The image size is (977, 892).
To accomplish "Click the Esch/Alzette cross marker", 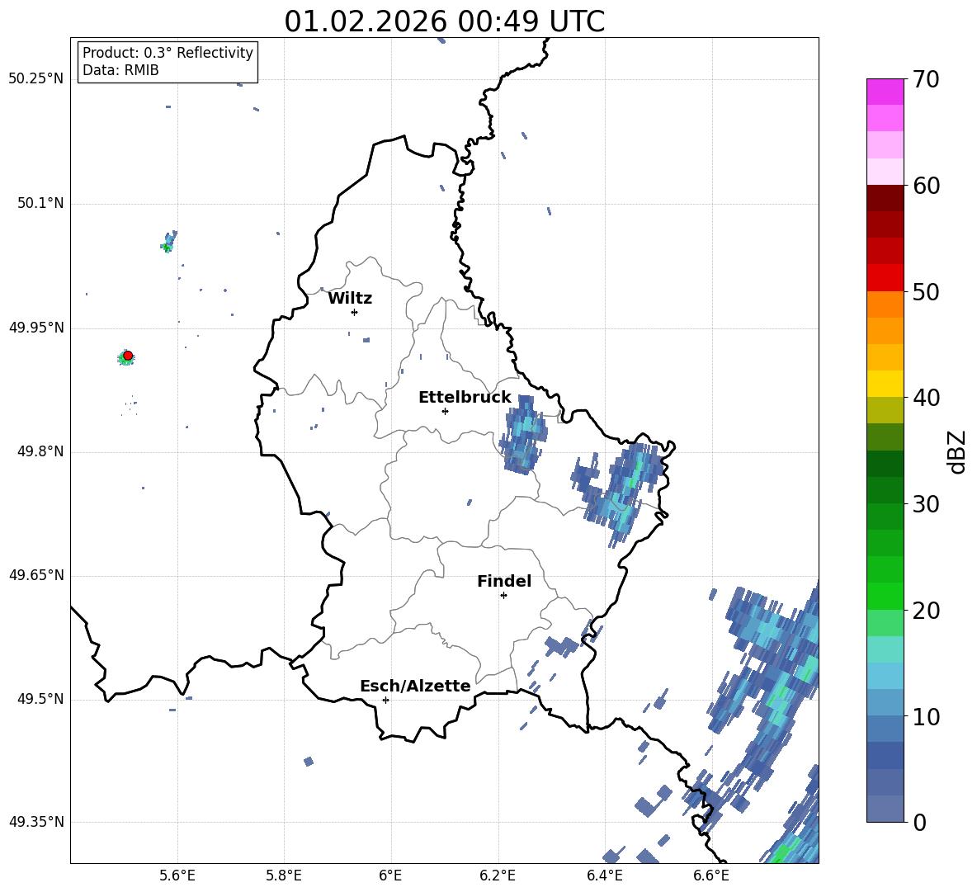I will (385, 700).
